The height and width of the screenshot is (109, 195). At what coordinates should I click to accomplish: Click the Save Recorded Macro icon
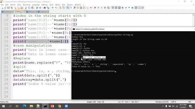(x=108, y=8)
